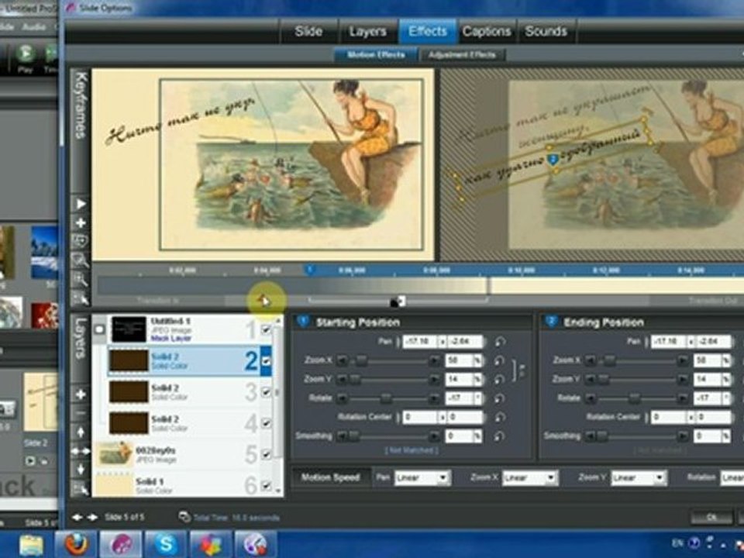The image size is (744, 558).
Task: Switch to the Effects tab
Action: point(428,31)
